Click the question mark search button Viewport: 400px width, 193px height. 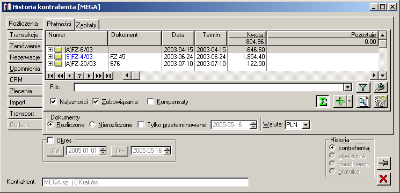(79, 76)
